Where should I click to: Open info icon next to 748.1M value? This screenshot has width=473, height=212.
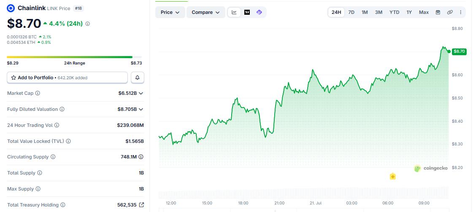(141, 157)
